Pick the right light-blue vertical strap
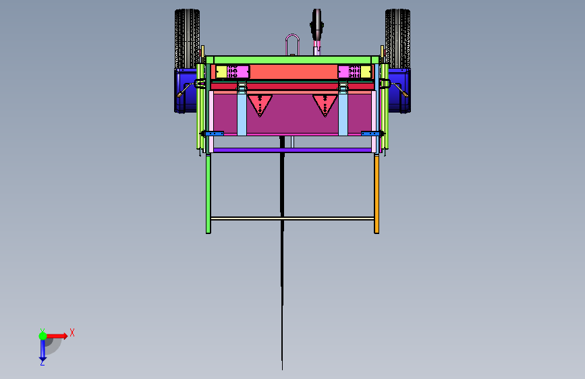Image resolution: width=585 pixels, height=379 pixels. (343, 114)
